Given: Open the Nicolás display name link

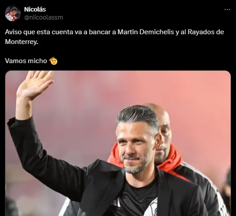Looking at the screenshot, I should tap(35, 9).
